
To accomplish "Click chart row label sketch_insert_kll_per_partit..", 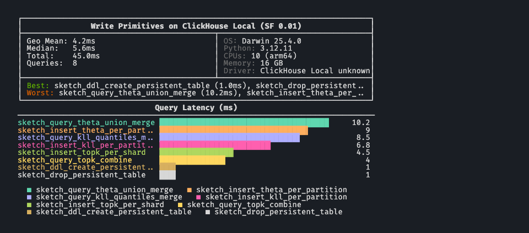I will pos(85,145).
